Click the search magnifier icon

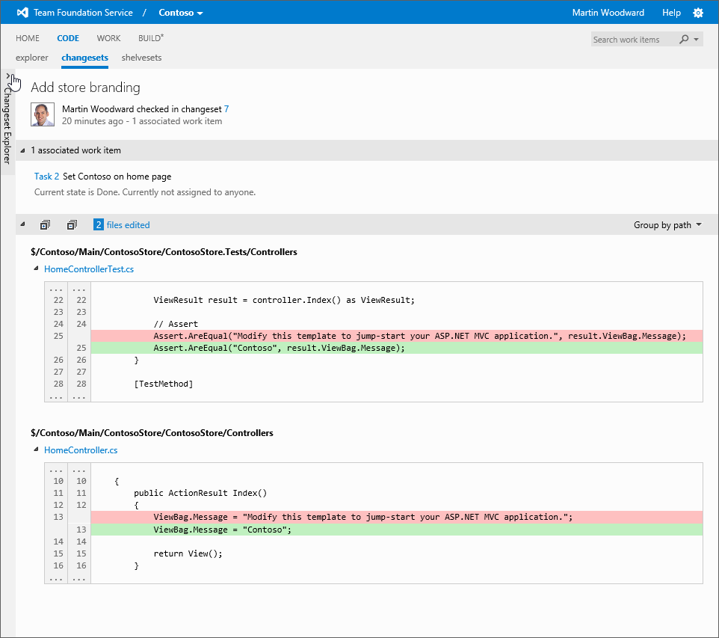(x=684, y=40)
